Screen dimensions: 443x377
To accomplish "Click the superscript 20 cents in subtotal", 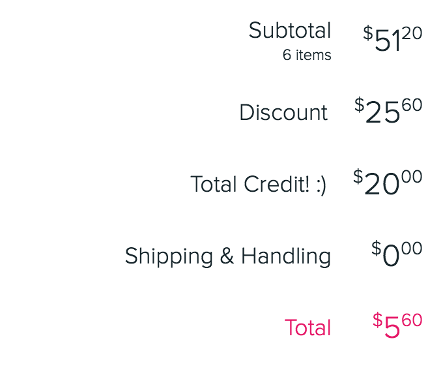I will pos(412,33).
